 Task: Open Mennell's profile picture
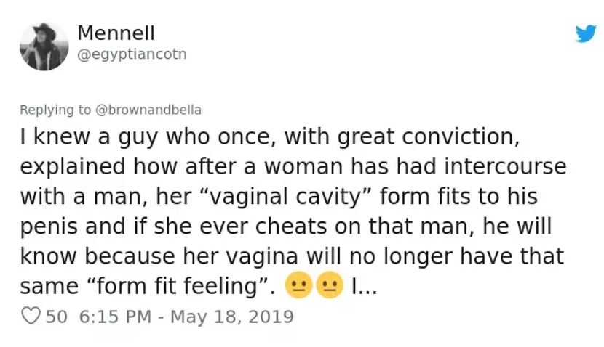tap(44, 46)
